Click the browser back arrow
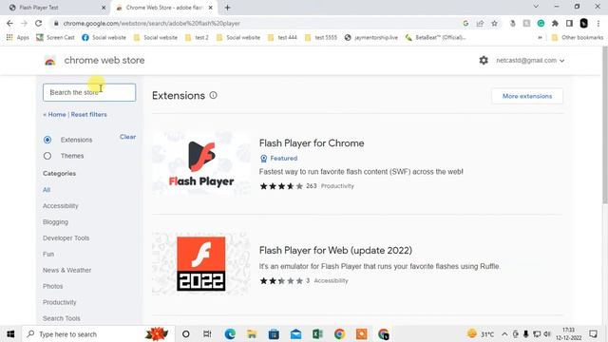Image resolution: width=608 pixels, height=342 pixels. tap(9, 23)
